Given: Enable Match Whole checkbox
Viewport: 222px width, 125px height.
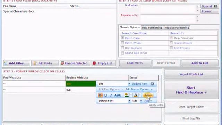Looking at the screenshot, I should click(x=122, y=43).
